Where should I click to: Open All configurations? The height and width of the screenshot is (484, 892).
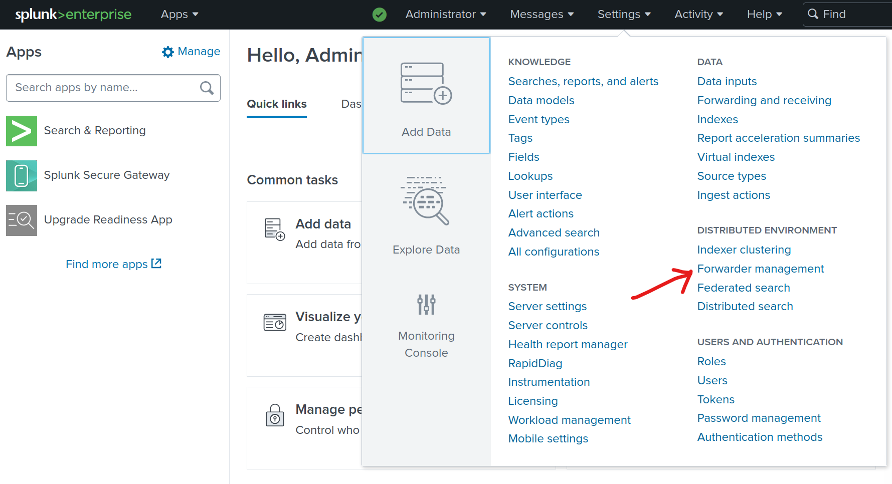point(554,252)
